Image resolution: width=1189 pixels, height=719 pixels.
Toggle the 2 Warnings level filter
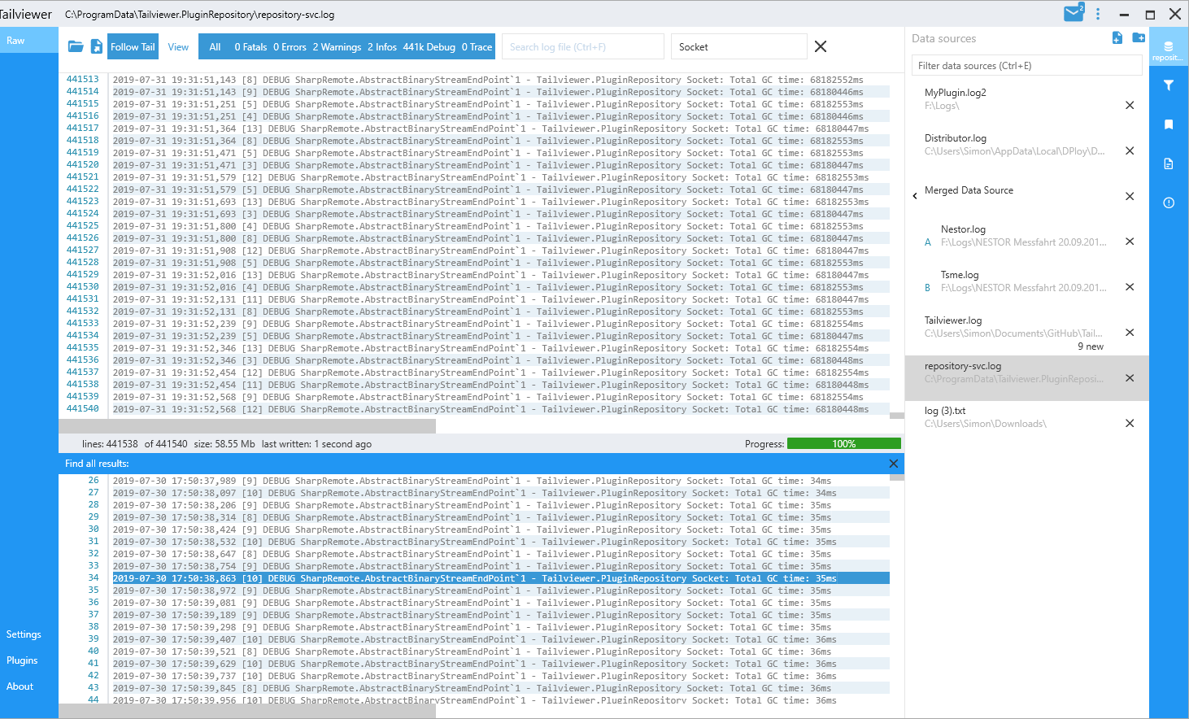(337, 46)
